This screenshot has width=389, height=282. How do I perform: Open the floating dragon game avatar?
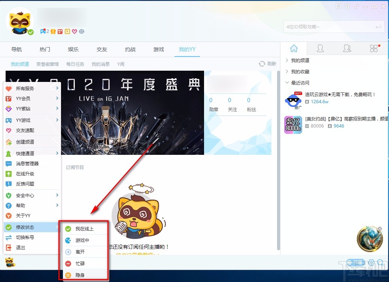click(x=370, y=239)
